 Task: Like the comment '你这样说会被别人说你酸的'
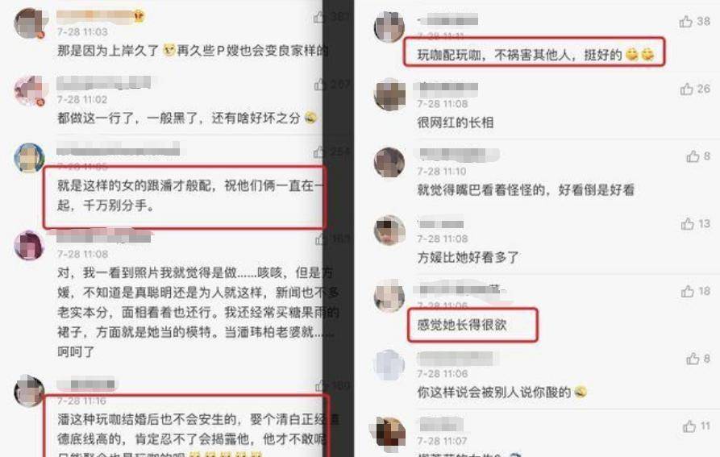[x=693, y=359]
